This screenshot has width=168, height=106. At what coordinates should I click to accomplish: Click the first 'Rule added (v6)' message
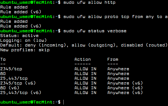[21, 12]
